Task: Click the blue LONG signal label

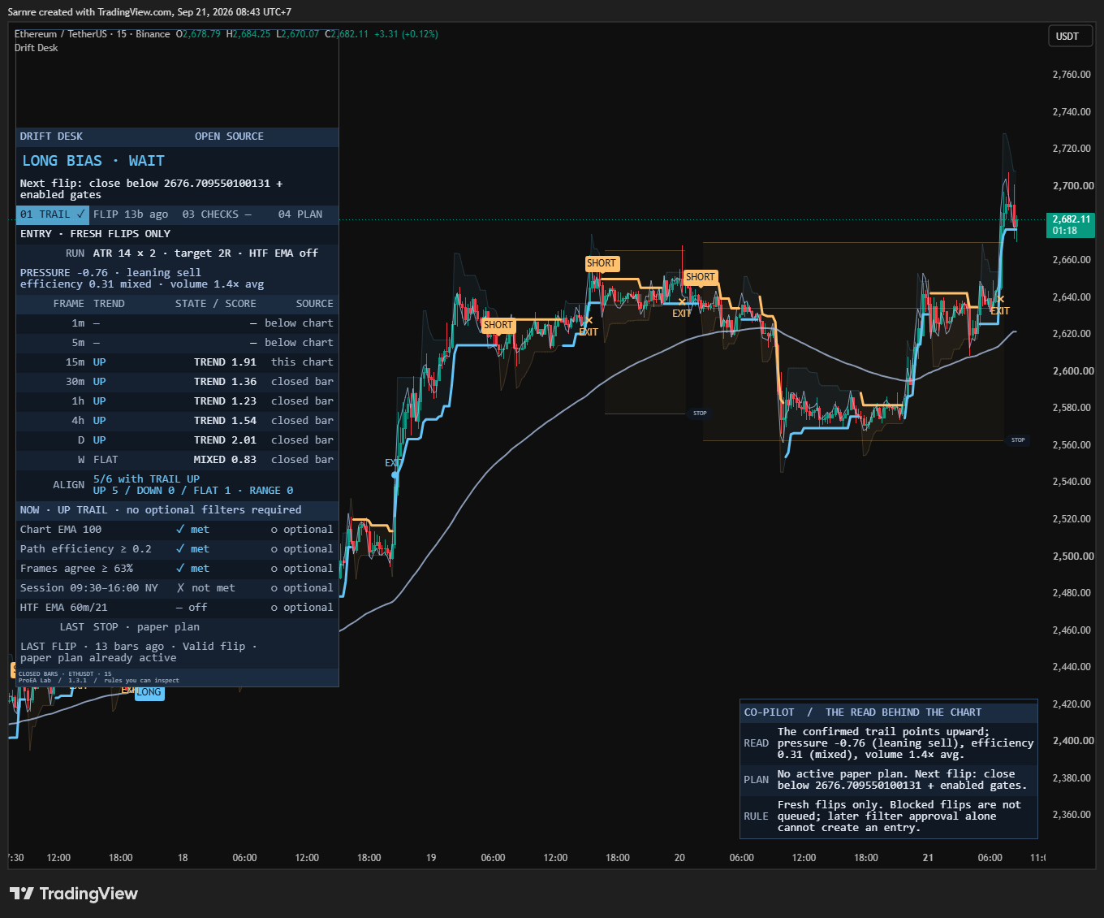Action: pos(149,693)
